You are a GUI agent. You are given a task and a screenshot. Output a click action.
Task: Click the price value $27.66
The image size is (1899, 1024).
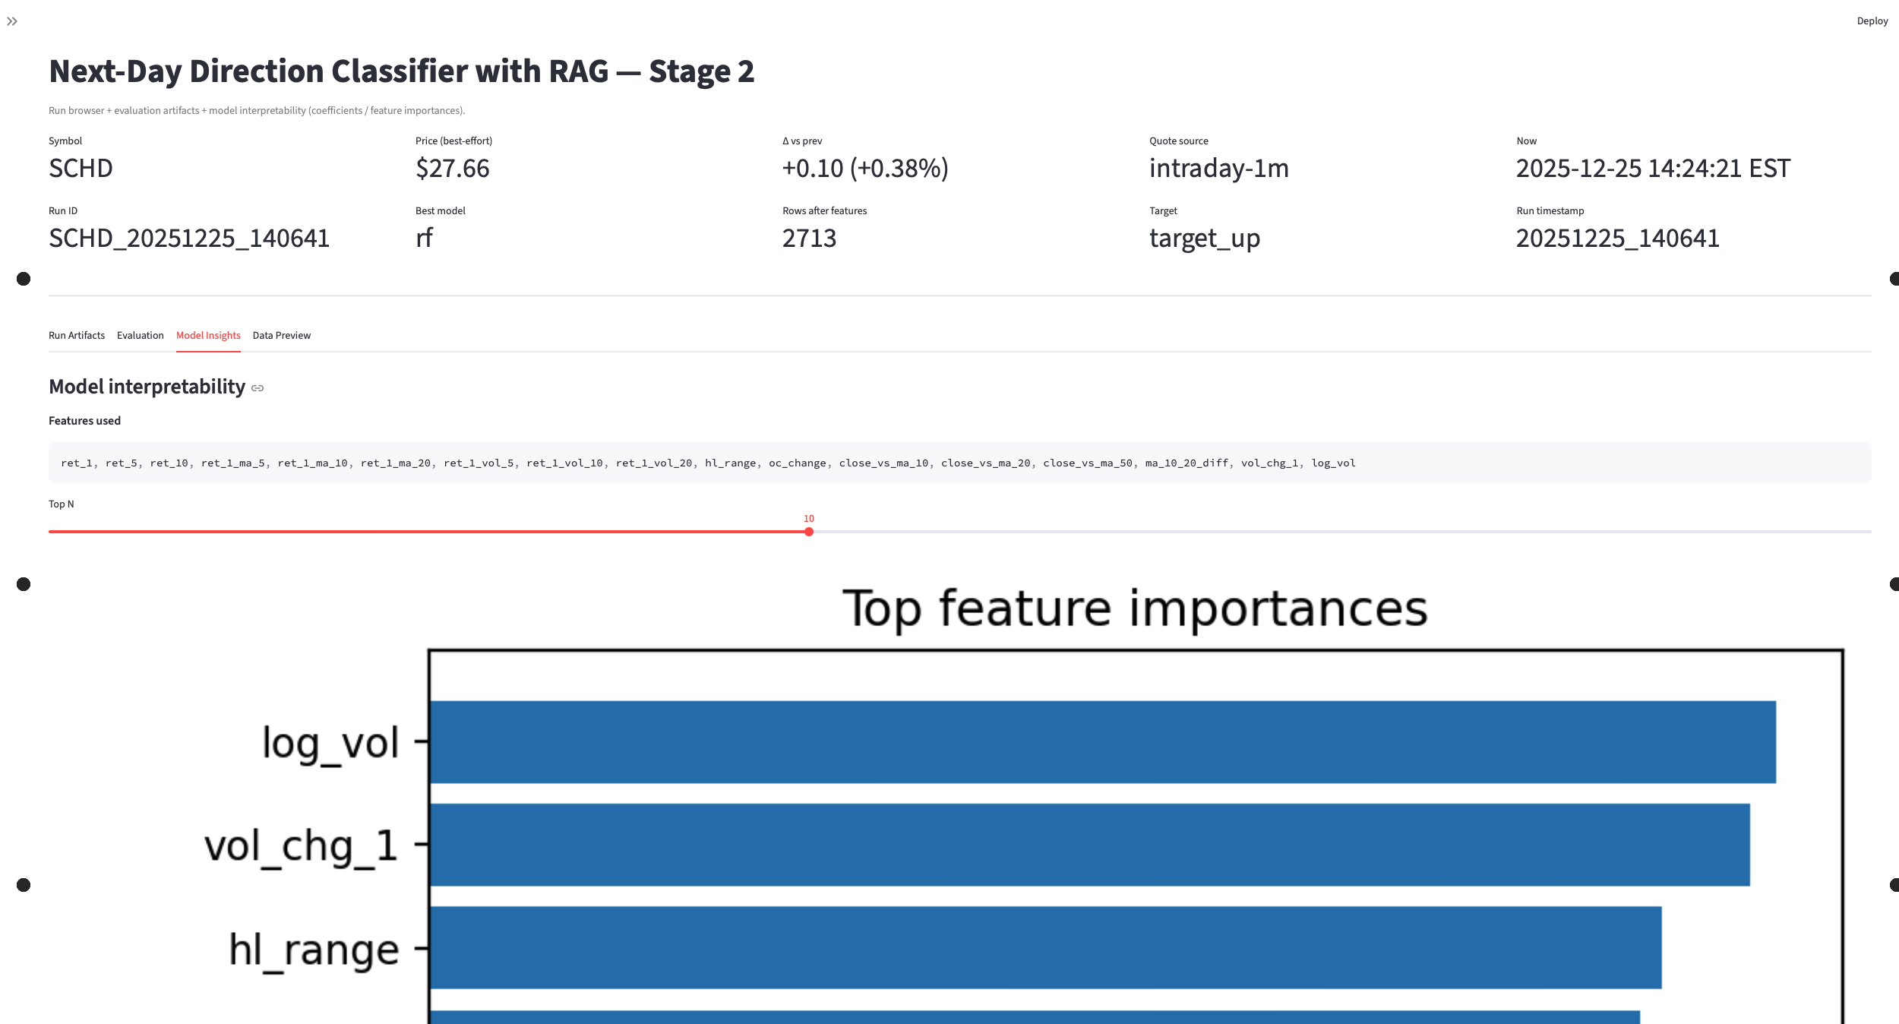(x=451, y=168)
